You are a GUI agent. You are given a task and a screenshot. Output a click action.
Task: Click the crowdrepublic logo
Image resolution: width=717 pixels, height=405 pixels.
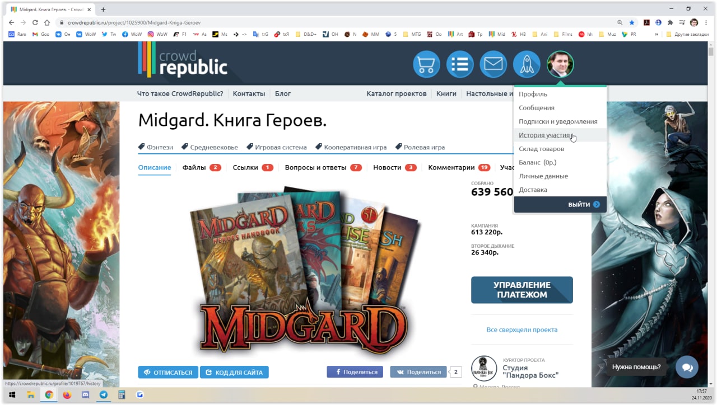pyautogui.click(x=183, y=59)
